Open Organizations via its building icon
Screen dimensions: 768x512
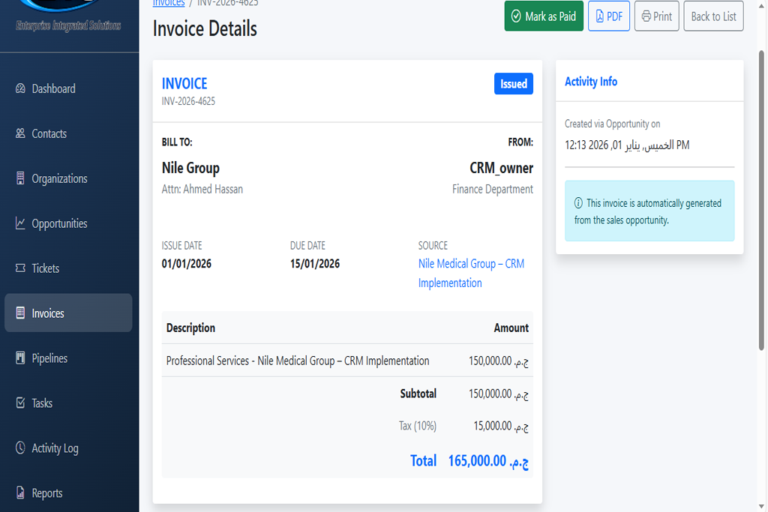(x=19, y=178)
